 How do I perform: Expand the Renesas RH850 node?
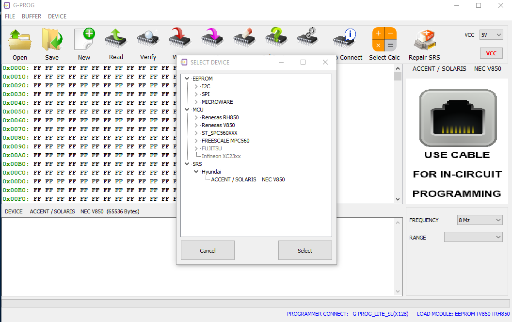(x=196, y=117)
